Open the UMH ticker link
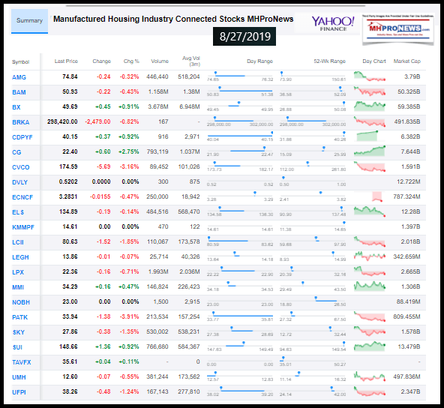 tap(19, 377)
